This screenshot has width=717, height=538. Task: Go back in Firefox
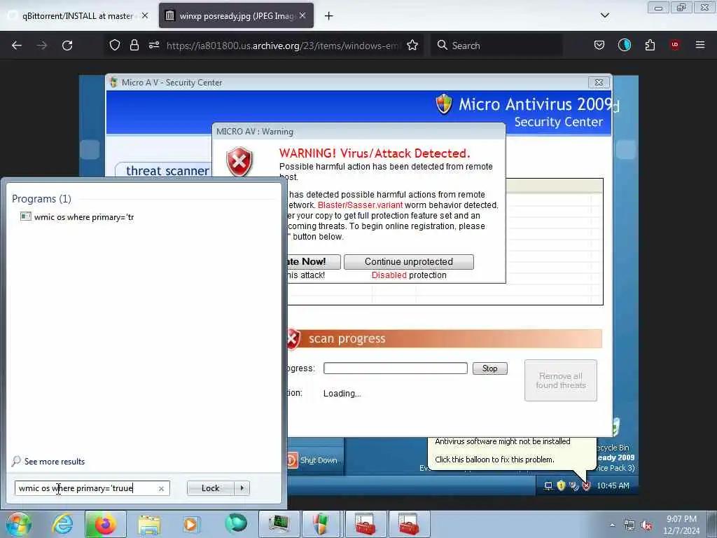(17, 46)
